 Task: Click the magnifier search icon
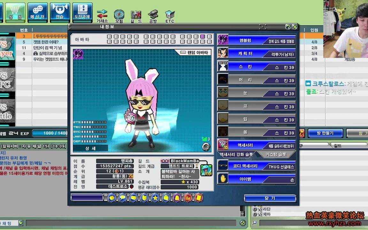click(x=254, y=223)
